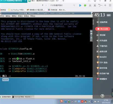This screenshot has width=113, height=104.
Task: Open the browser hamburger menu
Action: pyautogui.click(x=110, y=5)
